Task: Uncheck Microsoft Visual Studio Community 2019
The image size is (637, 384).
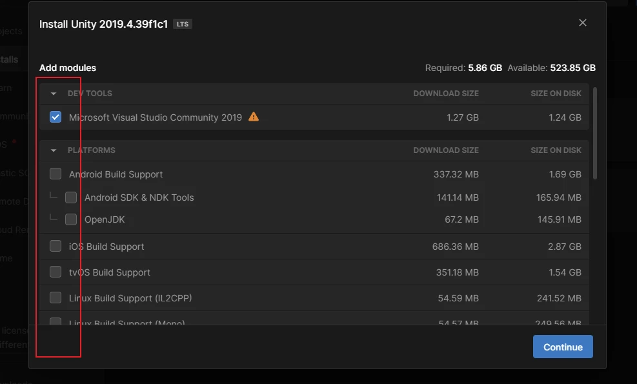Action: (x=56, y=117)
